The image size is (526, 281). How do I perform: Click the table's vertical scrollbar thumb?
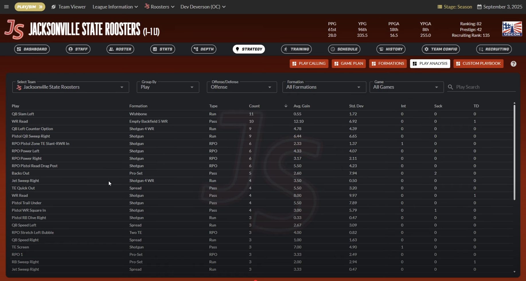coord(514,152)
